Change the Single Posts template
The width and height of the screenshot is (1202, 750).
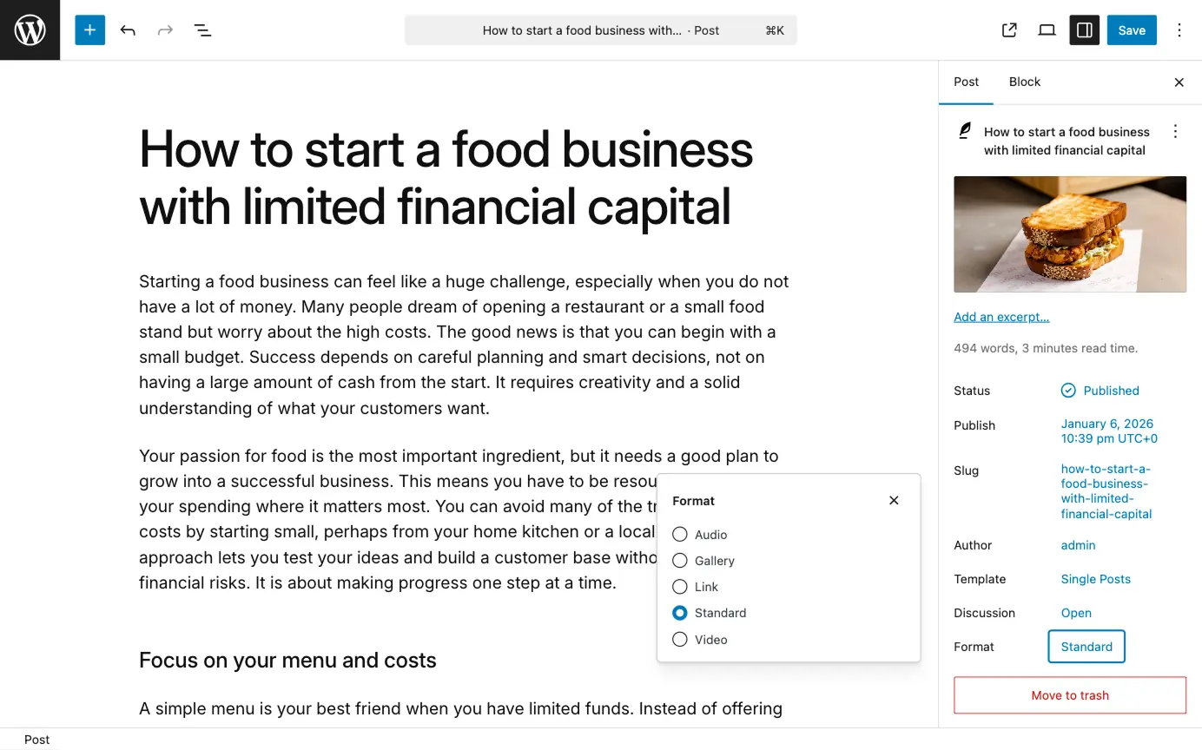point(1095,579)
